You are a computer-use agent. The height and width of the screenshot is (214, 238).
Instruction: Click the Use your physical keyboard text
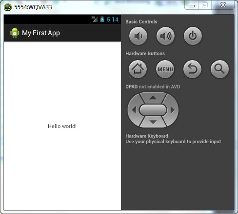173,142
